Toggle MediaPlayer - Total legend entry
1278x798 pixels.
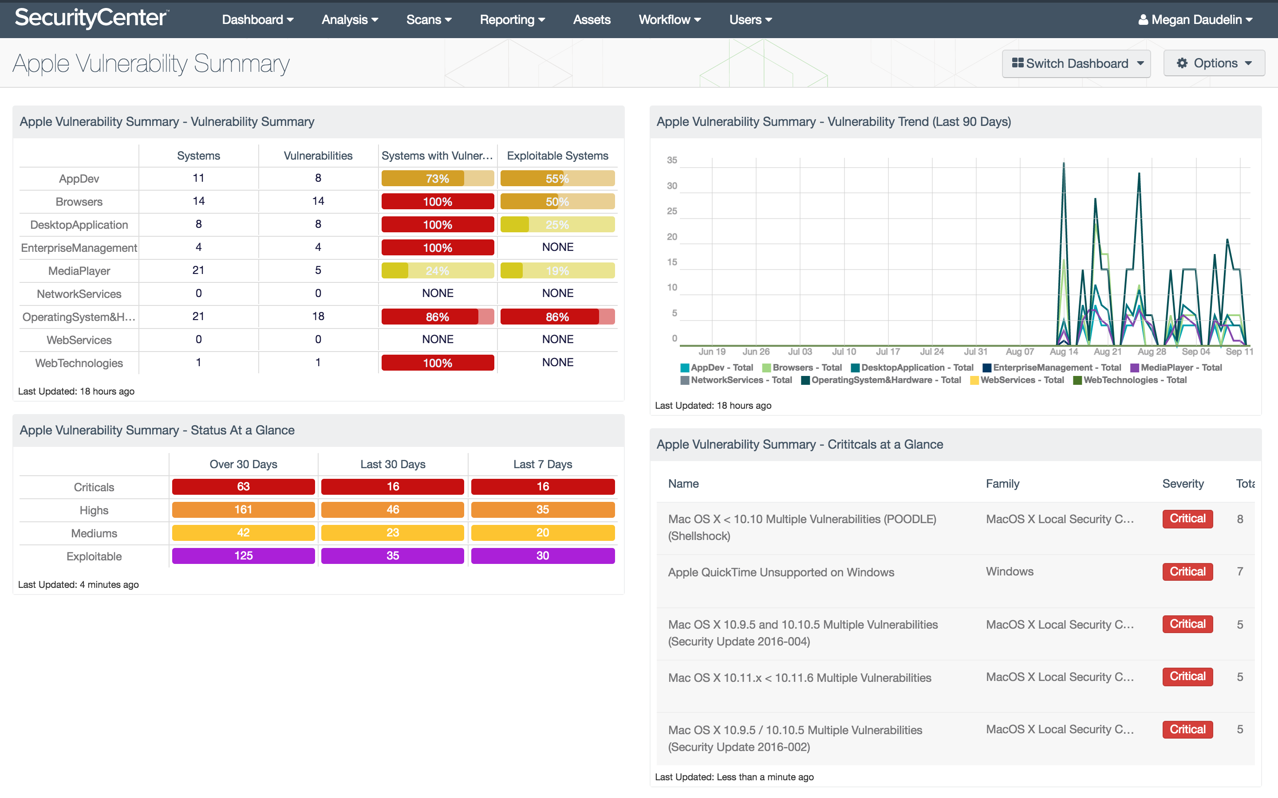click(1176, 368)
